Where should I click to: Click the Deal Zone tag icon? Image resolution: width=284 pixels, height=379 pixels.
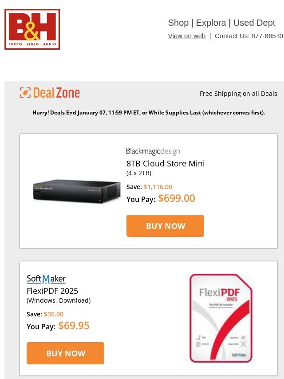25,93
